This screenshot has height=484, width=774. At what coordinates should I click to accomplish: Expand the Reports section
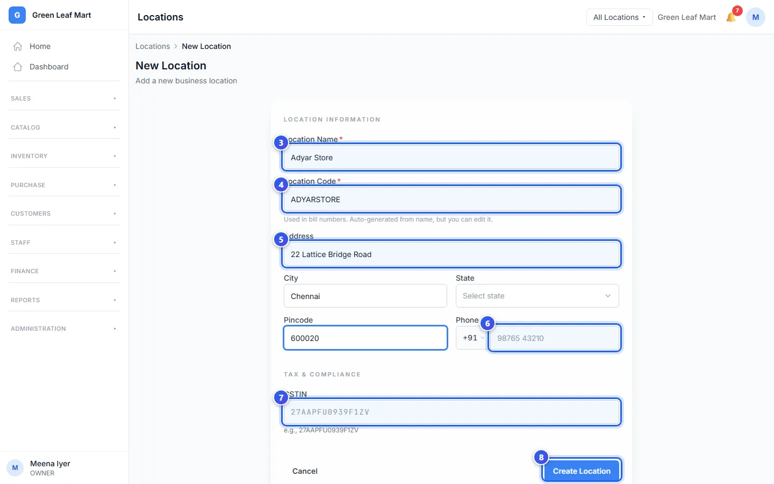[x=64, y=300]
